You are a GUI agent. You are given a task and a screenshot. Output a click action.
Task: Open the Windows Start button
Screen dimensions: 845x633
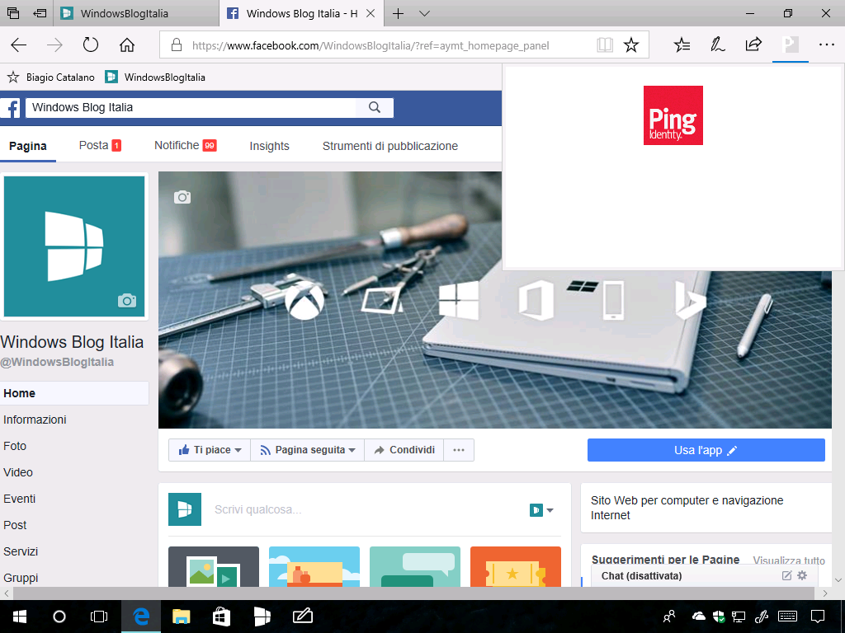tap(20, 617)
